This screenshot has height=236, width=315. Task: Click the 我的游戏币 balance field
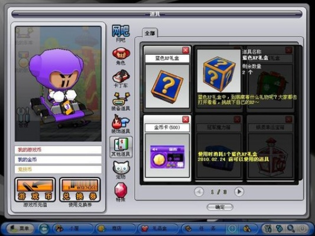[58, 150]
